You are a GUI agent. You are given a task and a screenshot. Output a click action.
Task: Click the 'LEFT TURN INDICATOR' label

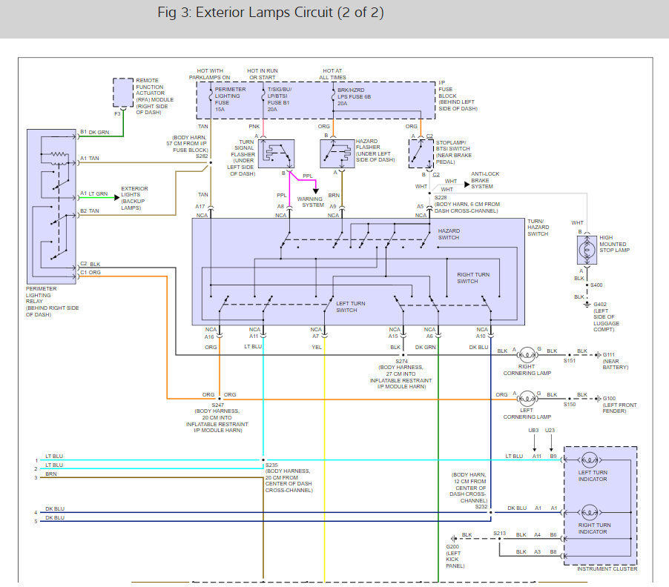(593, 476)
